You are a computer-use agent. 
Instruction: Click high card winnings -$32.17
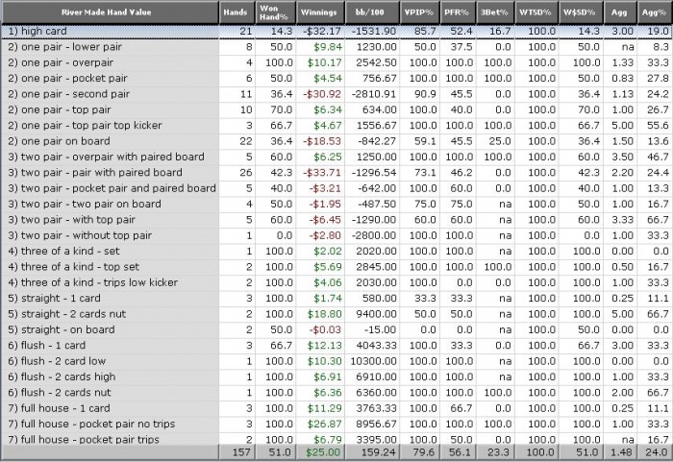[322, 32]
